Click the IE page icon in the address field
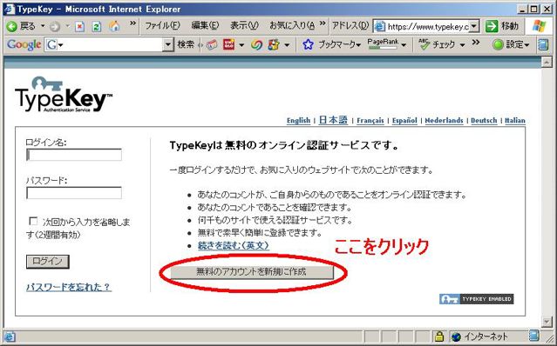Viewport: 557px width, 346px height. click(380, 27)
